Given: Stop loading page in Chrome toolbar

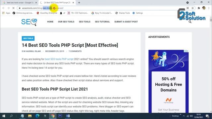Looking at the screenshot, I should point(13,8).
